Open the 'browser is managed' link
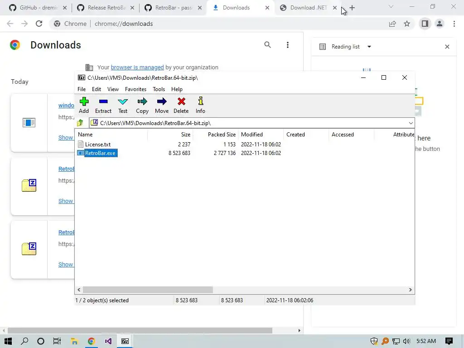 pyautogui.click(x=137, y=68)
